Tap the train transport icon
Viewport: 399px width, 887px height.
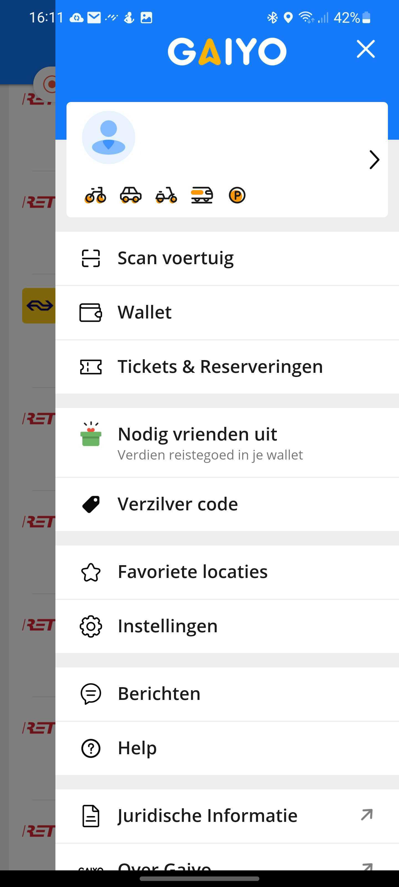click(x=202, y=195)
